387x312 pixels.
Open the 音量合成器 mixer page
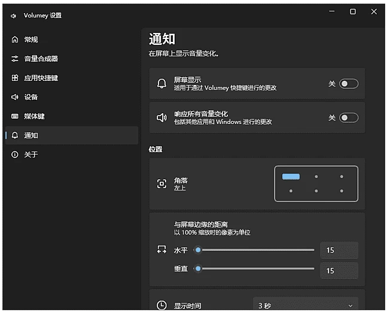[x=72, y=59]
